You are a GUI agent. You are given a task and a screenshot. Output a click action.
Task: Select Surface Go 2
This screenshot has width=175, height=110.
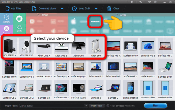(26, 90)
